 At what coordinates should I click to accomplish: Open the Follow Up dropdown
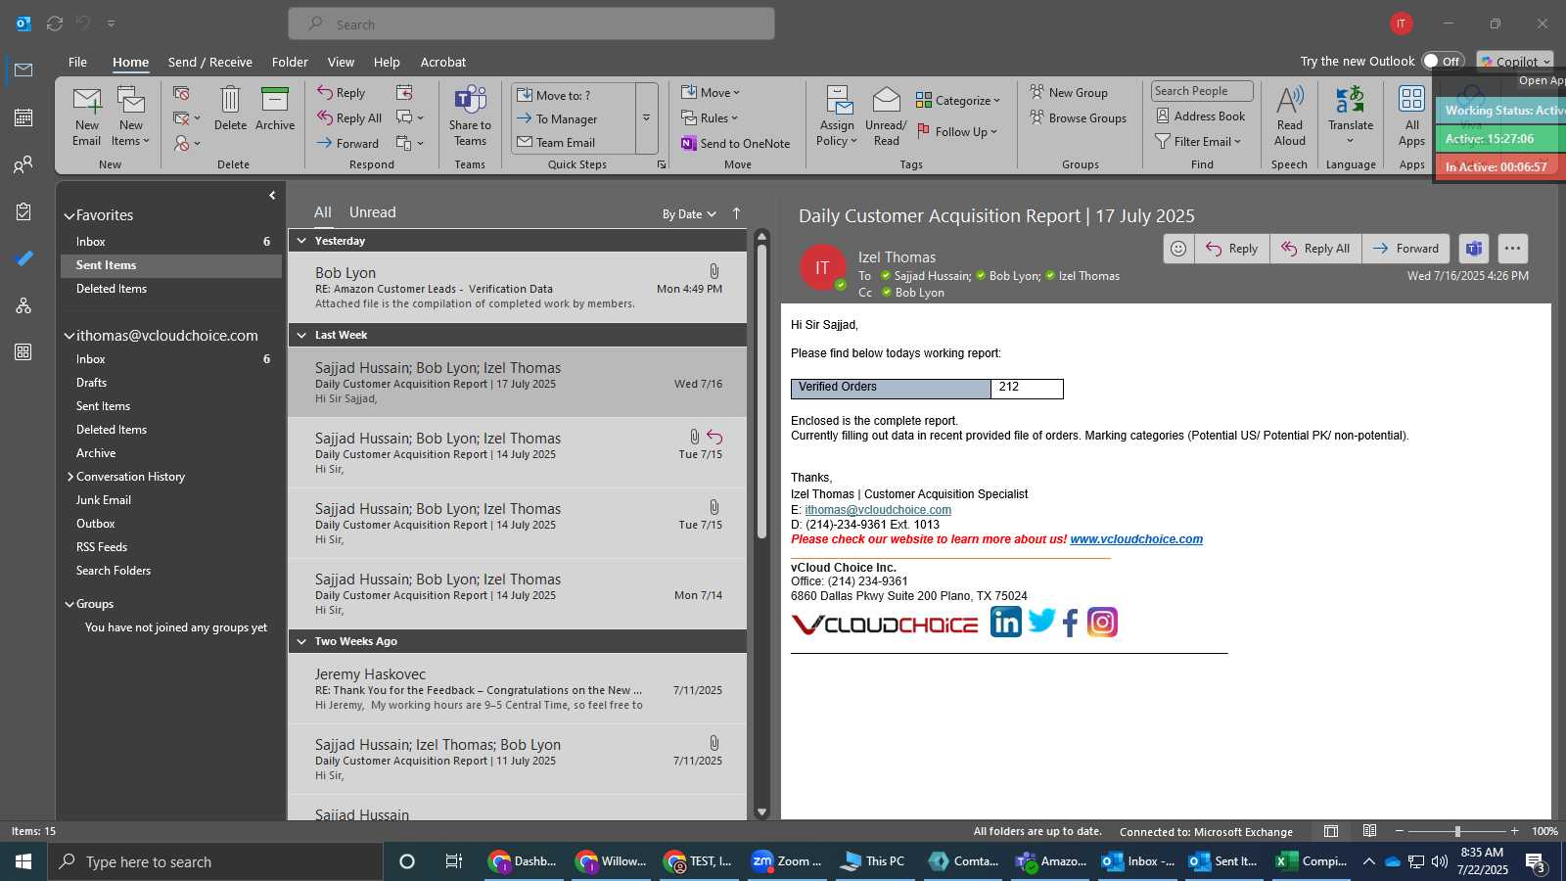(957, 131)
